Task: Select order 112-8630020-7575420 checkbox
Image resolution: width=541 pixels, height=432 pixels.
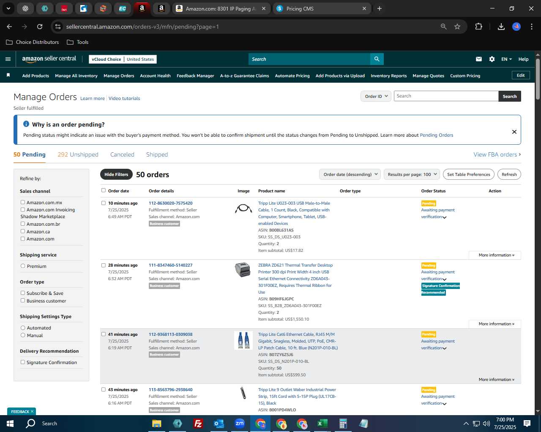Action: coord(104,203)
